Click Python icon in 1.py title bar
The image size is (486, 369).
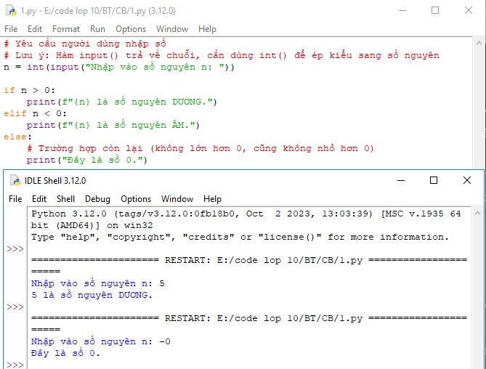pos(11,11)
